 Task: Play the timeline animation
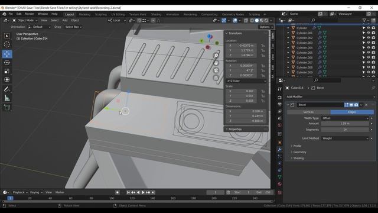143,192
